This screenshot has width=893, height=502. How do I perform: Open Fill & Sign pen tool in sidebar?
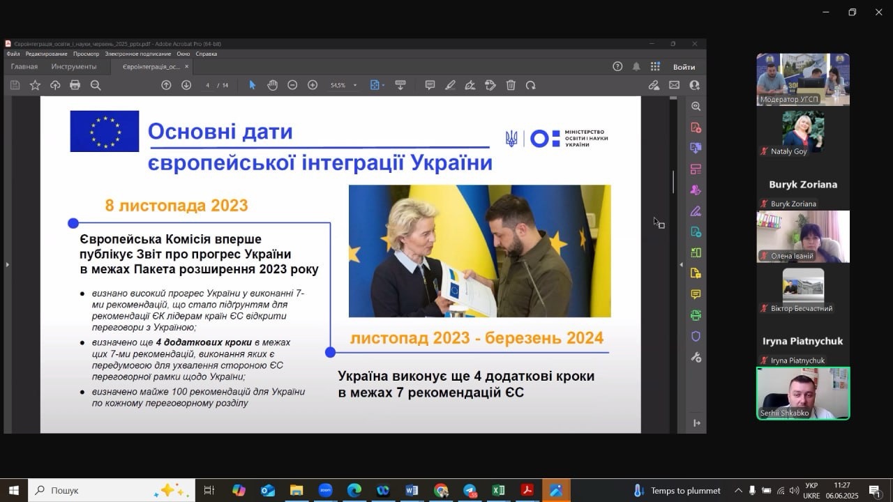coord(696,211)
